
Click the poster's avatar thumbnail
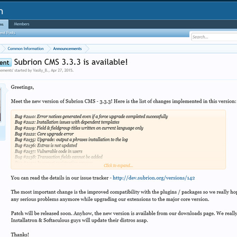pos(0,105)
